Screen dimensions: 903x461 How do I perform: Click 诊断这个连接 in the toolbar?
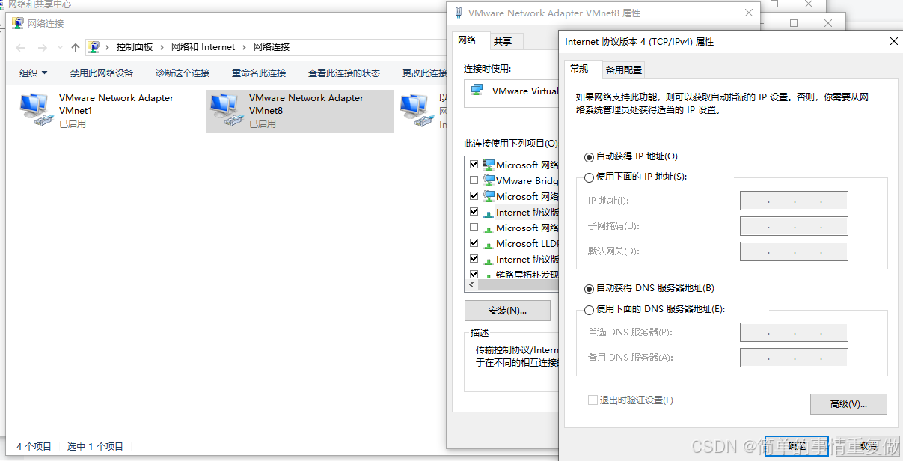pyautogui.click(x=183, y=73)
